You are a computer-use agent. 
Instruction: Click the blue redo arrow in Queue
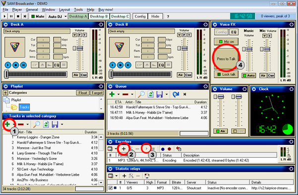(176, 94)
